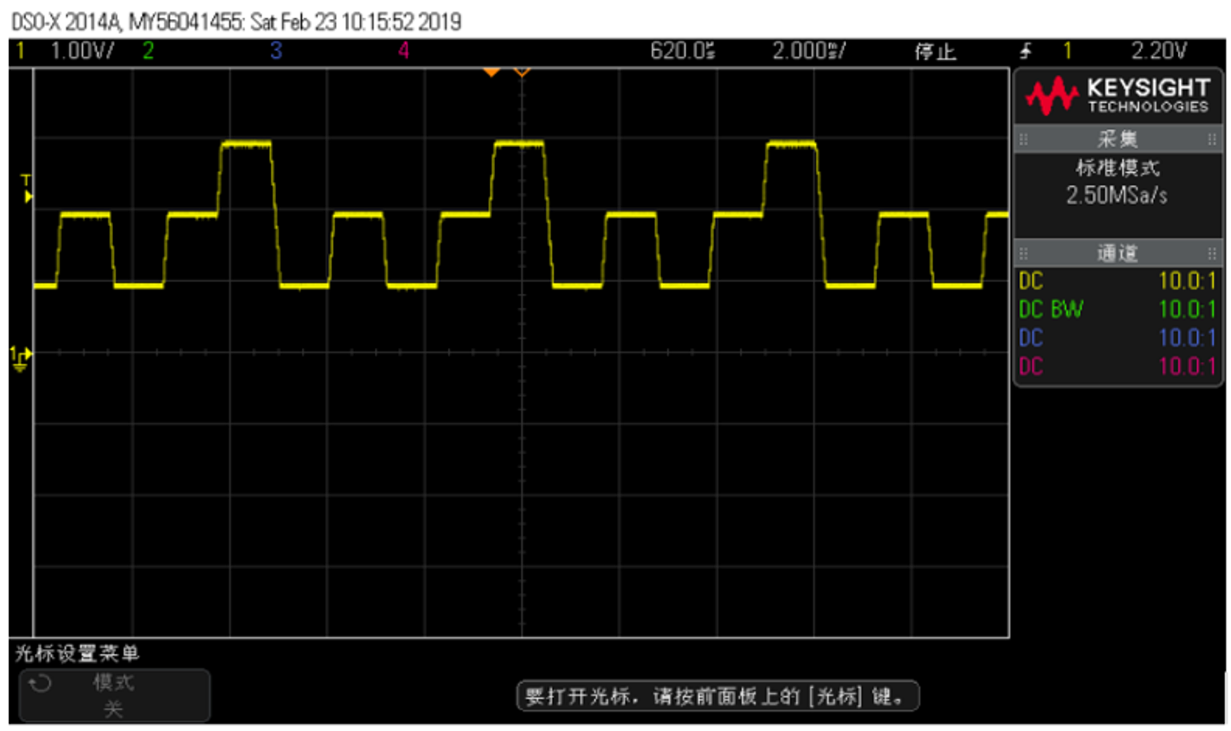
Task: Click the solid orange trigger point triangle
Action: pyautogui.click(x=491, y=72)
